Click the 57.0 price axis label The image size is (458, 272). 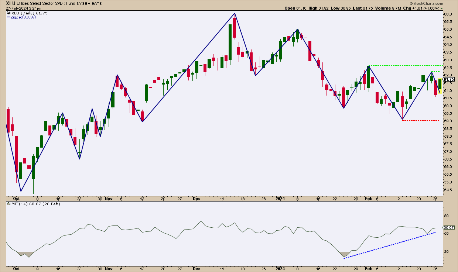(x=447, y=152)
